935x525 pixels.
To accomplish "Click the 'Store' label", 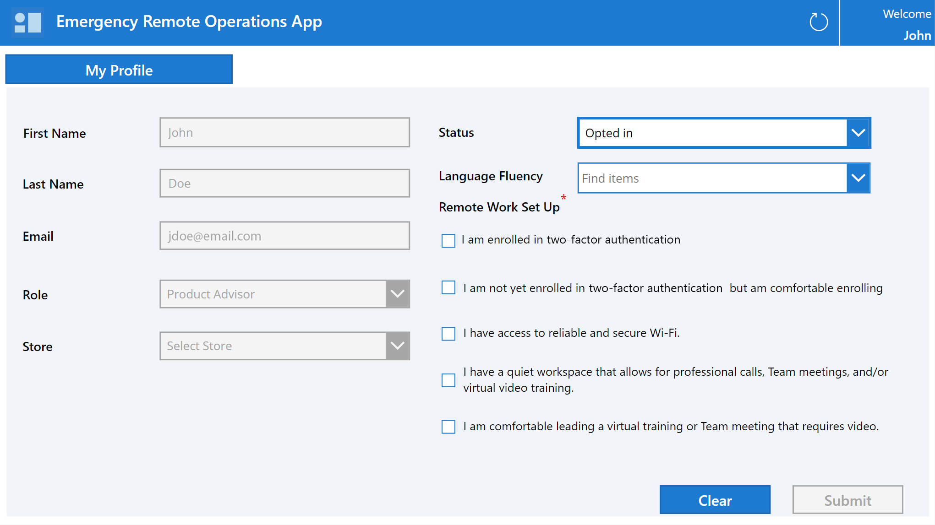I will (x=38, y=346).
